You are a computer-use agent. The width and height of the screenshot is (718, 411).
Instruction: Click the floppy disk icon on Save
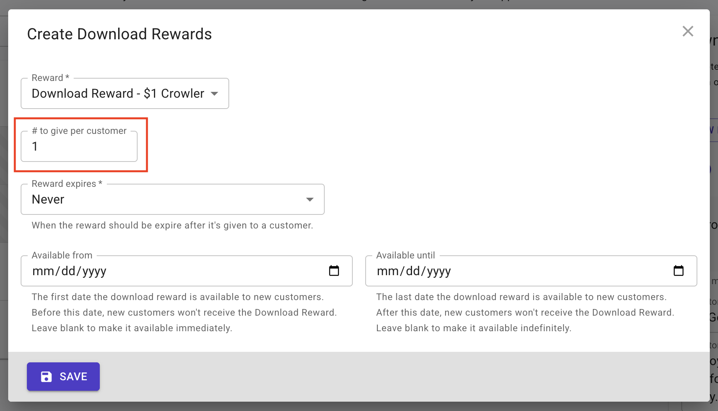tap(46, 376)
